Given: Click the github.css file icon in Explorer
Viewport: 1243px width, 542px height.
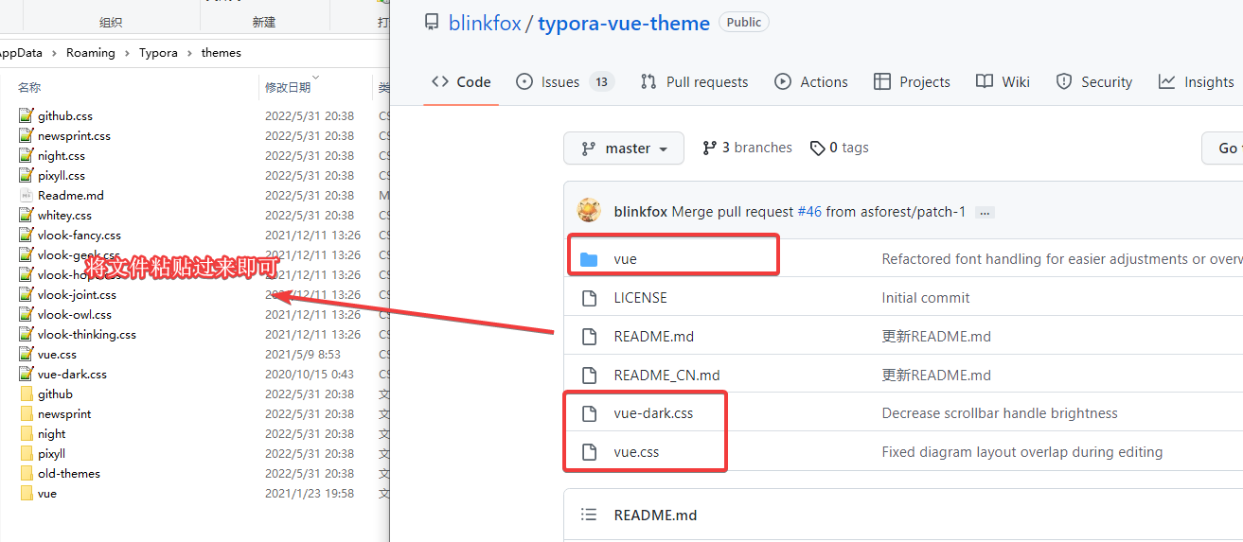Looking at the screenshot, I should (x=27, y=115).
